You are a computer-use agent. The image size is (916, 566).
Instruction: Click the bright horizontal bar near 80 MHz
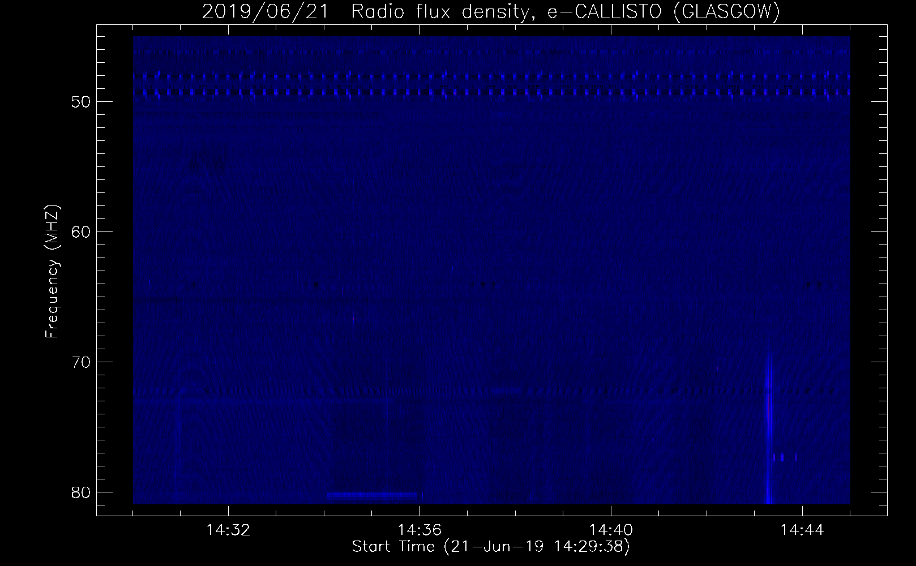(x=373, y=495)
